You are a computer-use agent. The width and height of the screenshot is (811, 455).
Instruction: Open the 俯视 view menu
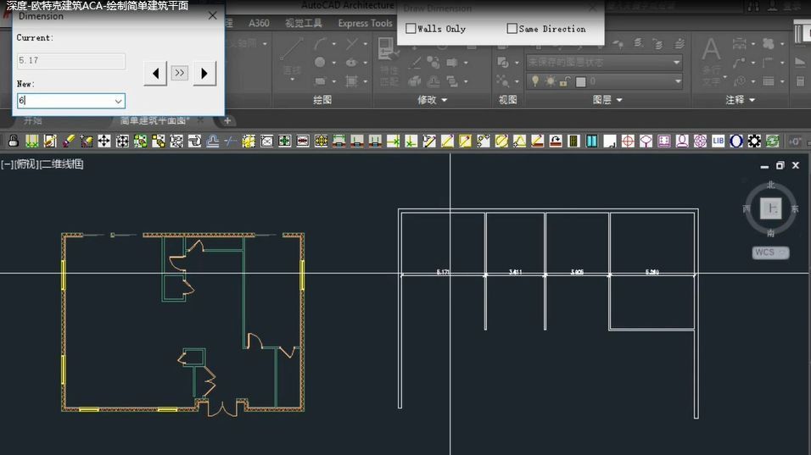pyautogui.click(x=26, y=164)
